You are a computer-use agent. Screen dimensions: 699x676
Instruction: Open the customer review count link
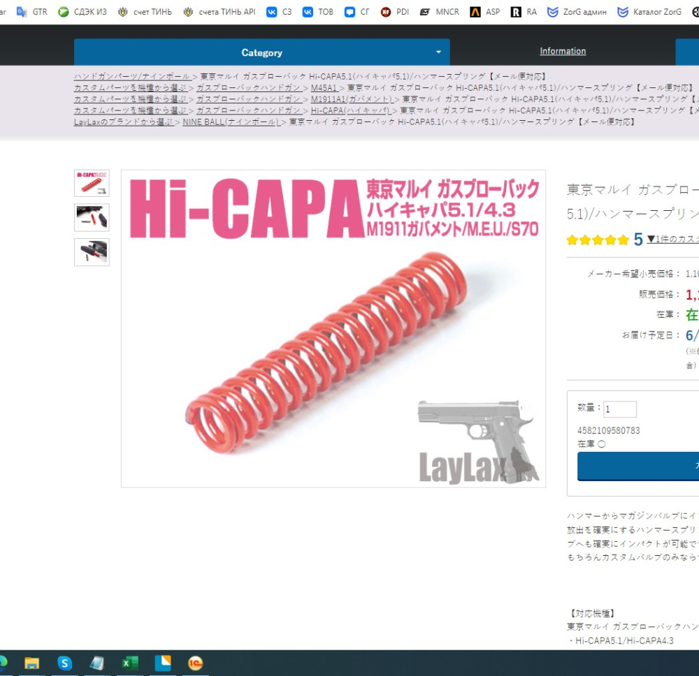(672, 239)
